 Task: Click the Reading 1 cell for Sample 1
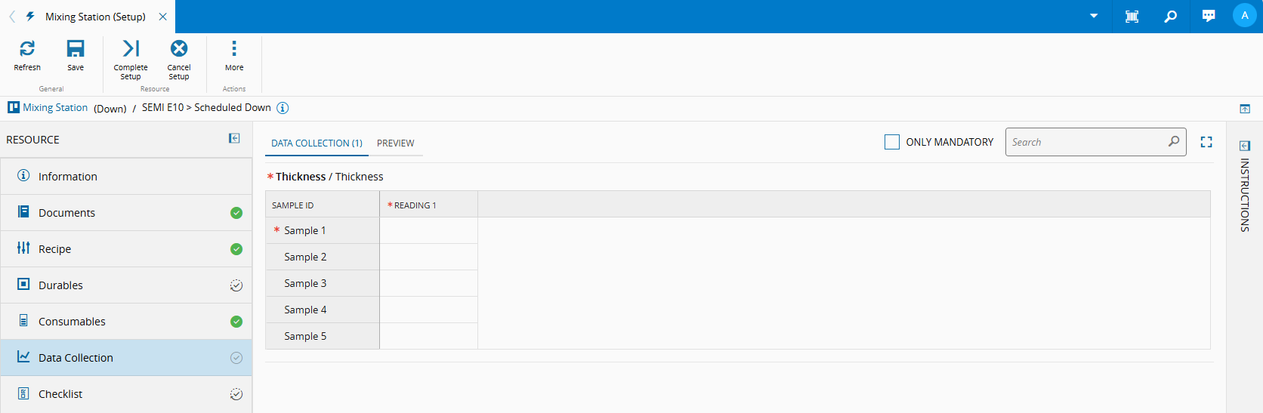(x=428, y=231)
